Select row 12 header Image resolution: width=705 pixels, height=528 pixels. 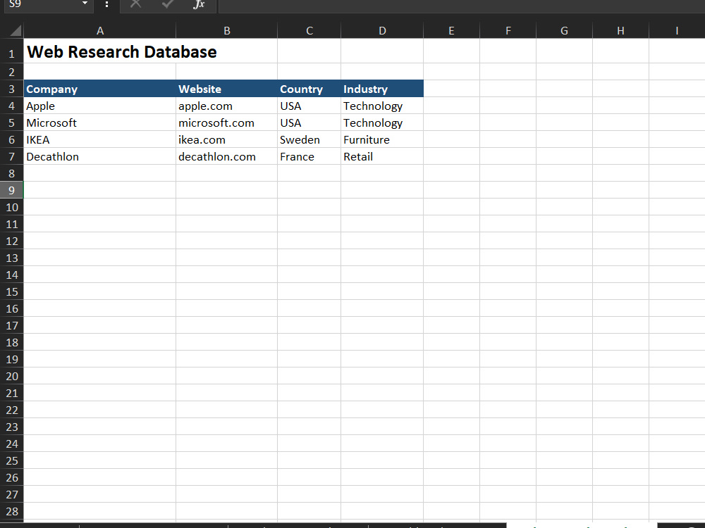coord(12,241)
